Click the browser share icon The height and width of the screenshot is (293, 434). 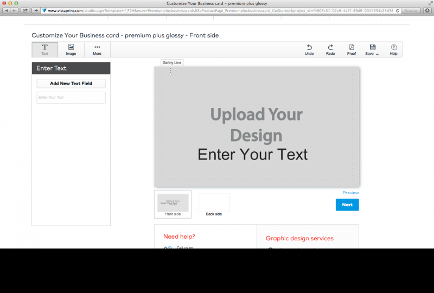point(25,10)
